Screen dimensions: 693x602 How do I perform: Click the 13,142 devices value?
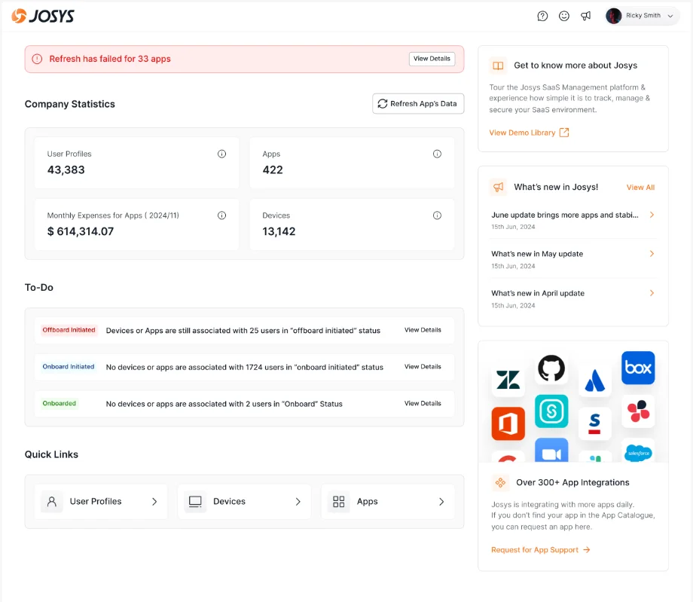[x=279, y=231]
